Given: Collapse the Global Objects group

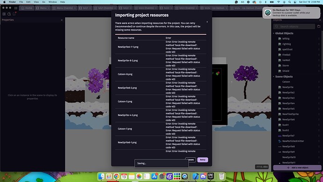Looking at the screenshot, I should click(x=274, y=33).
